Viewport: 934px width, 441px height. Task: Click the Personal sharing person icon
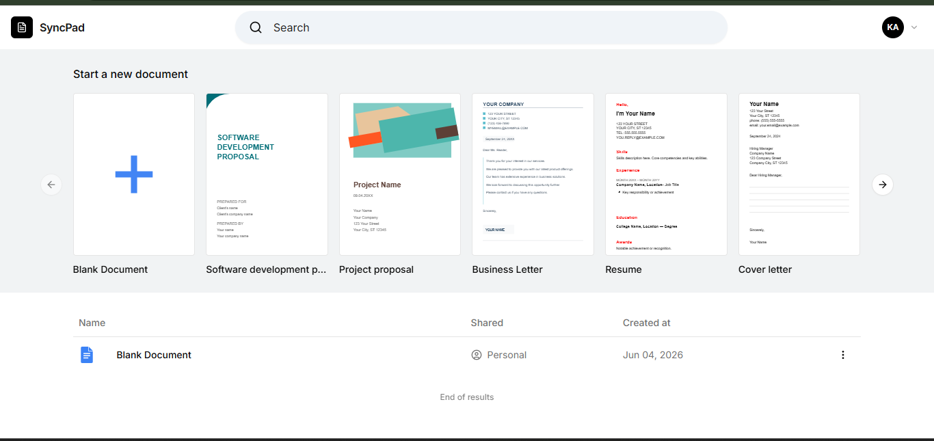click(x=477, y=355)
